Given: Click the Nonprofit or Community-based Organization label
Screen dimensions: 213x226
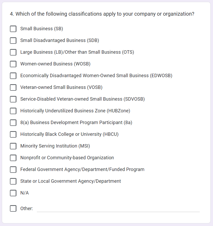Looking at the screenshot, I should pos(67,158).
